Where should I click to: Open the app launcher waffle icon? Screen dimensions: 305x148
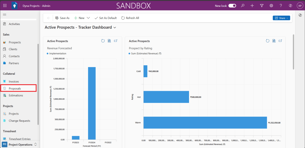point(5,5)
